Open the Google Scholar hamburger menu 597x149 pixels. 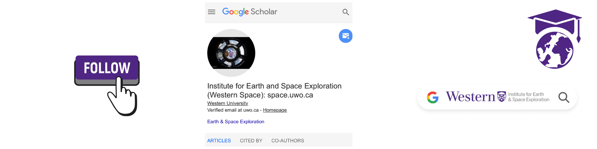(x=211, y=12)
